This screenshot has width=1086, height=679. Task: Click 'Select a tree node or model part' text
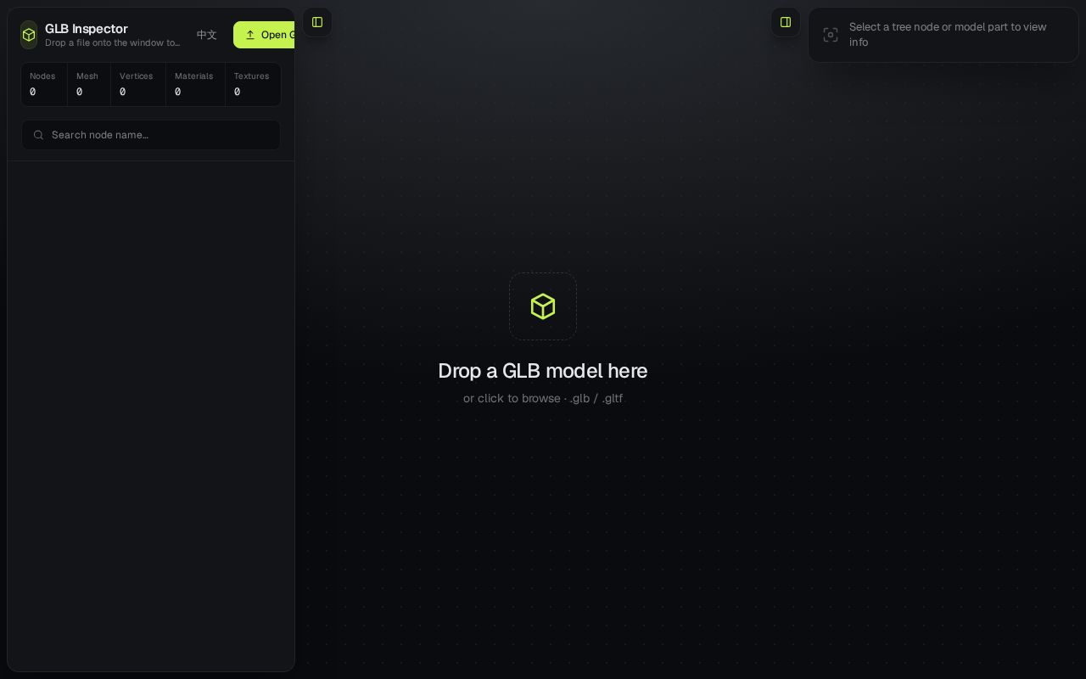click(x=948, y=34)
